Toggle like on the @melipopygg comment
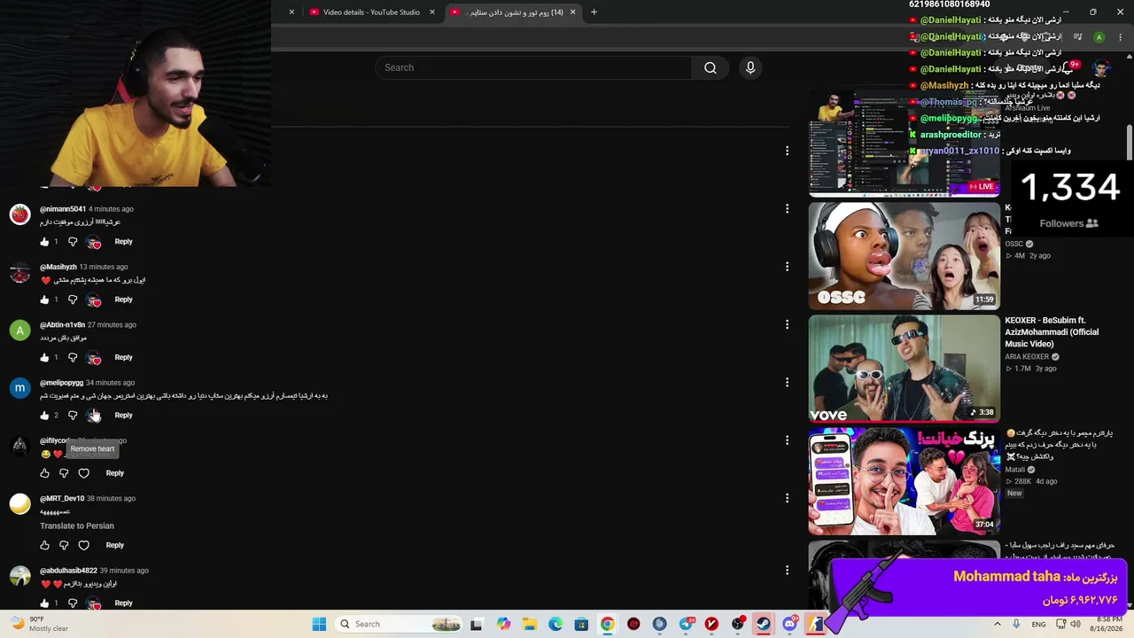This screenshot has height=638, width=1134. point(44,416)
